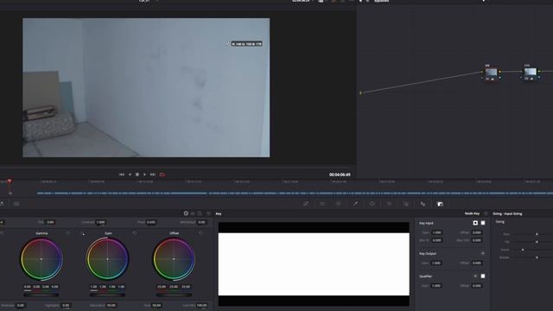Viewport: 553px width, 311px height.
Task: Toggle the Key Output icon
Action: pos(482,253)
